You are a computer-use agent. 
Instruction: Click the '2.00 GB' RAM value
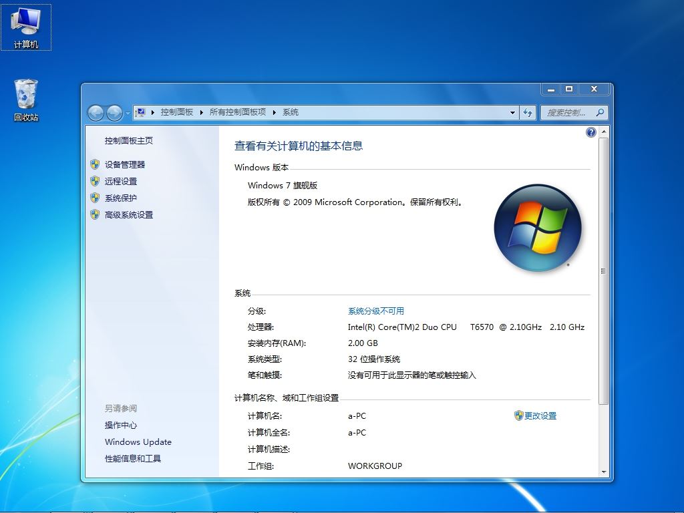pyautogui.click(x=363, y=343)
